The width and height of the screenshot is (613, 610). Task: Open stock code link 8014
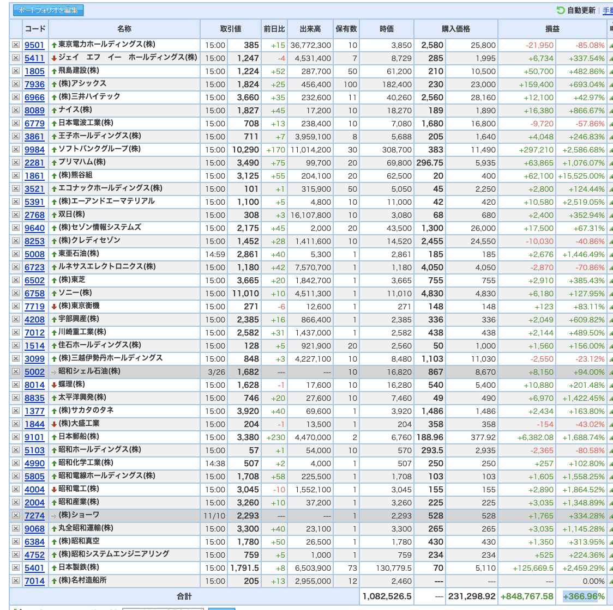pos(34,385)
